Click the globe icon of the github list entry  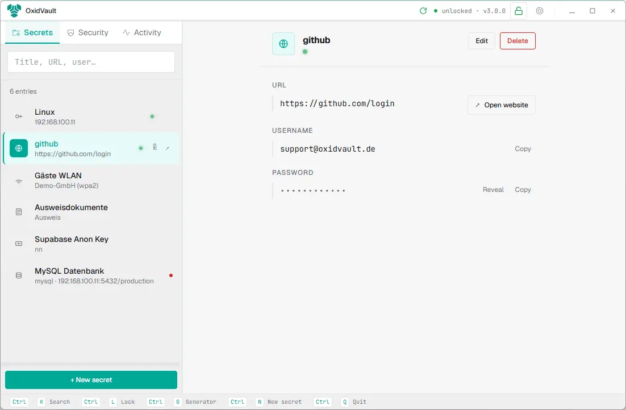19,148
